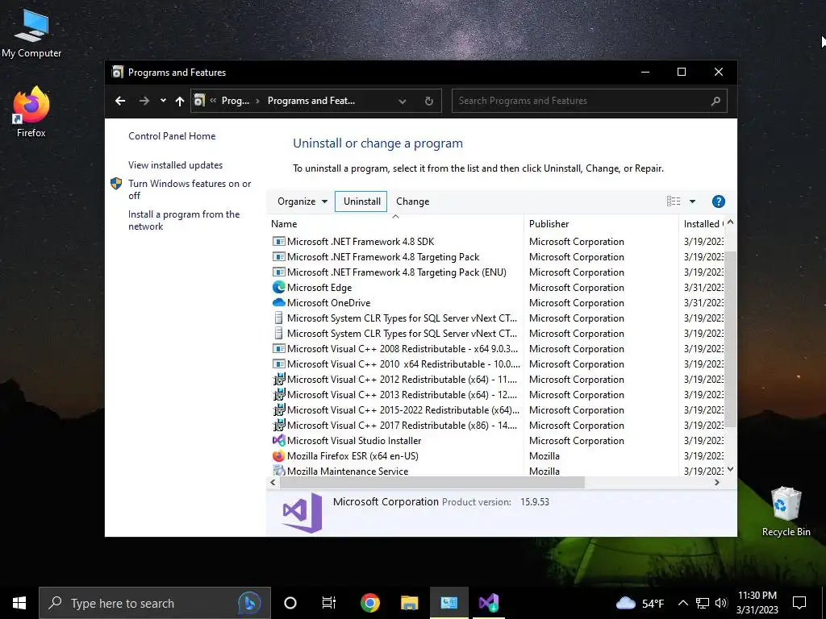Click the horizontal scrollbar left arrow
Image resolution: width=826 pixels, height=619 pixels.
[273, 482]
